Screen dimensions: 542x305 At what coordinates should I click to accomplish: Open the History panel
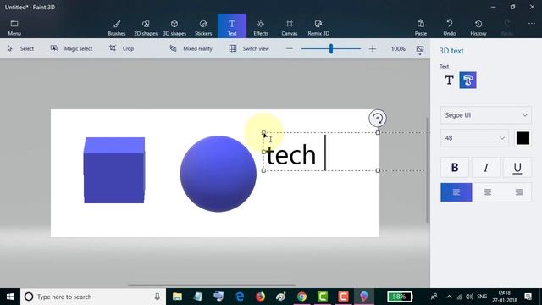coord(478,28)
